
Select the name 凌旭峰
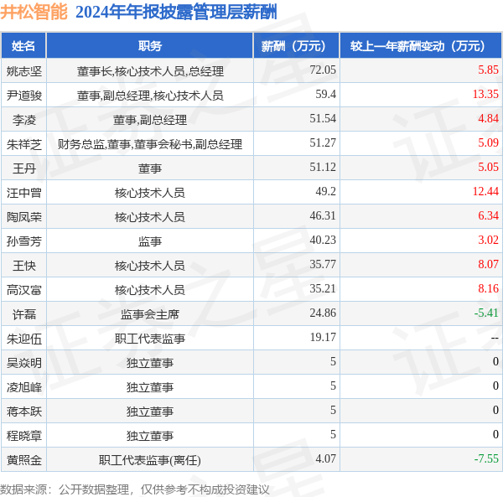click(24, 387)
